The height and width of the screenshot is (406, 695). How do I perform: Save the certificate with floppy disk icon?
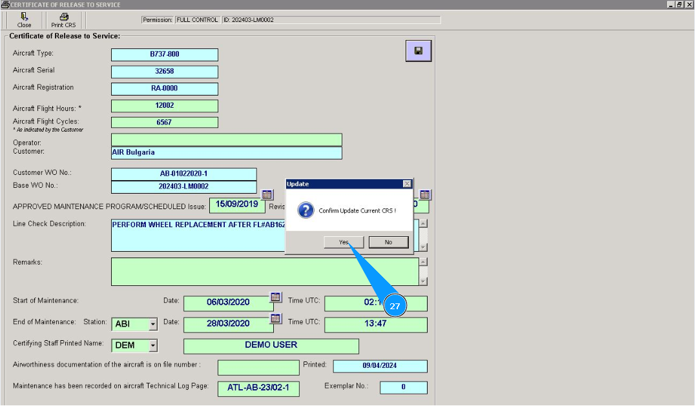(x=419, y=51)
